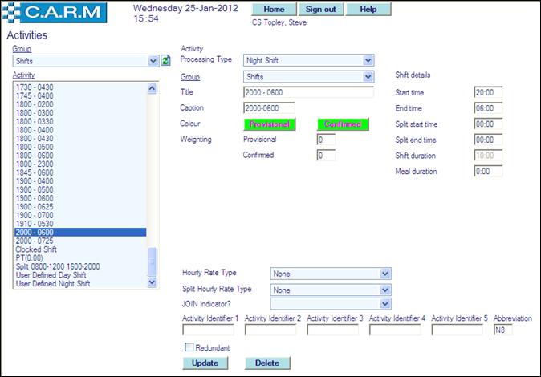Click the Update button
The height and width of the screenshot is (377, 541).
pos(205,363)
